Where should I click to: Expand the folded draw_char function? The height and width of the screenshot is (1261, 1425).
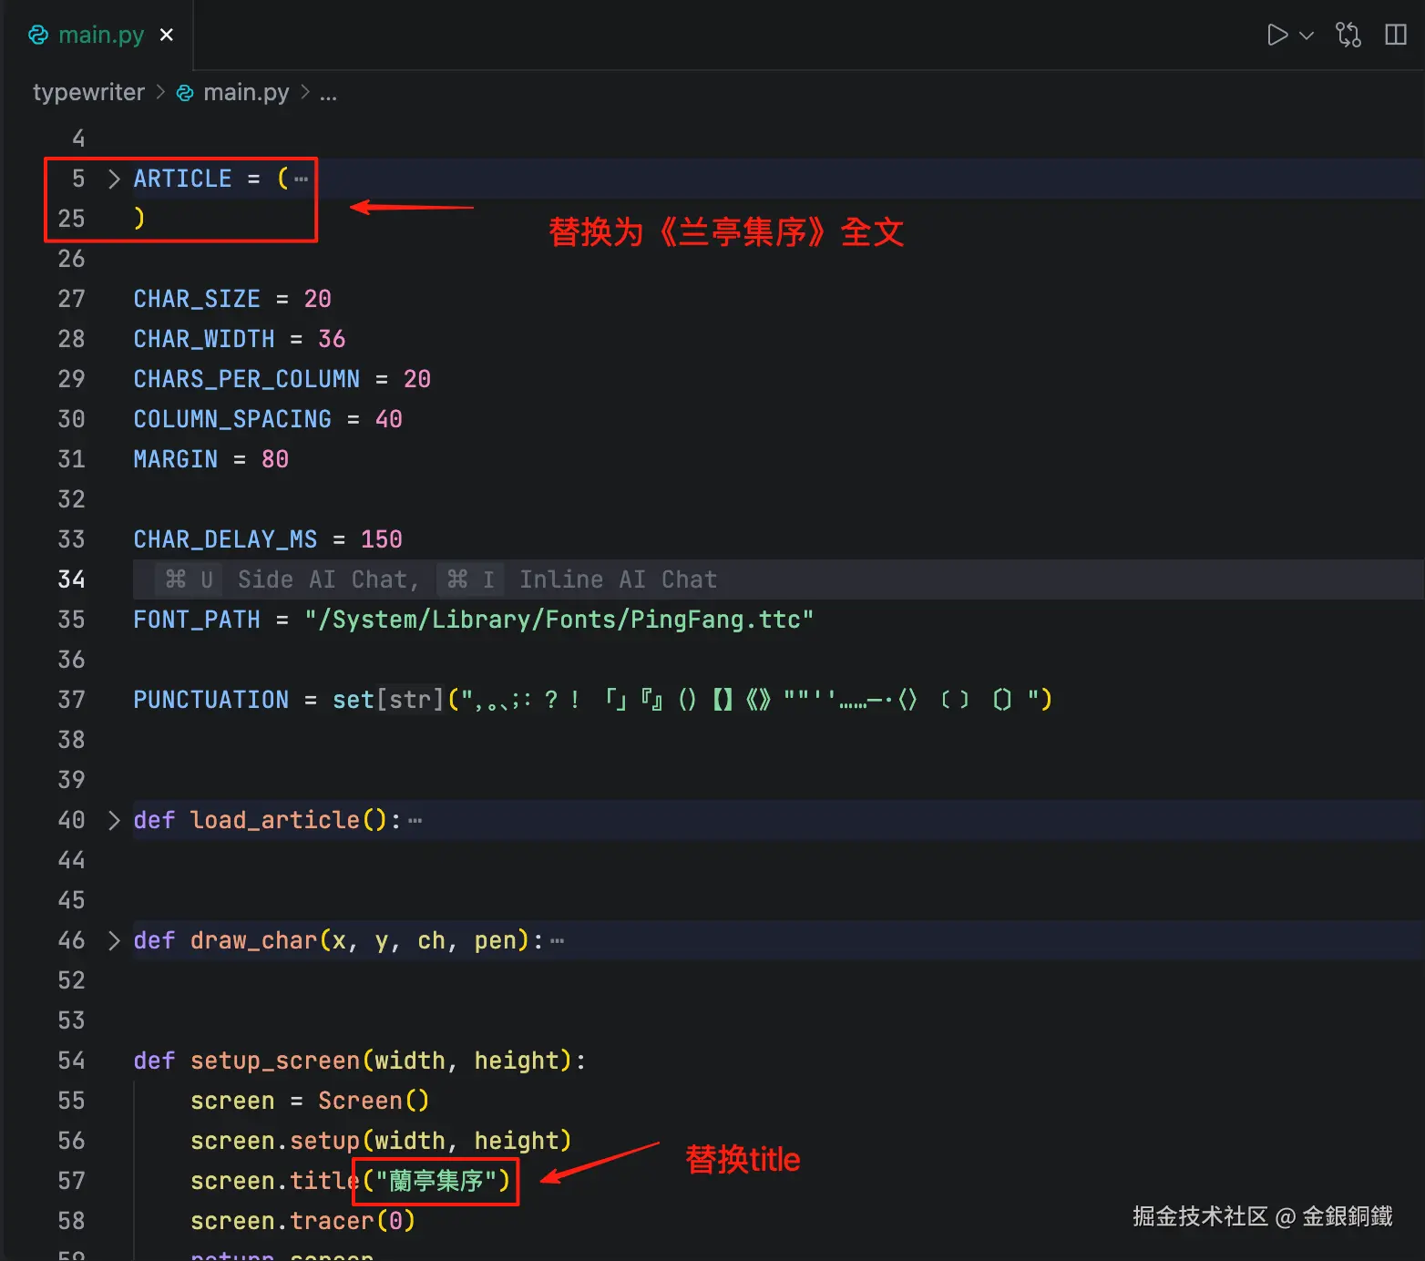(114, 940)
